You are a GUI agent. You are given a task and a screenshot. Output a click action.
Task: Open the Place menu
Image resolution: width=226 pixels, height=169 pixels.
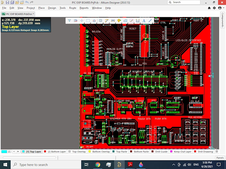(x=41, y=8)
